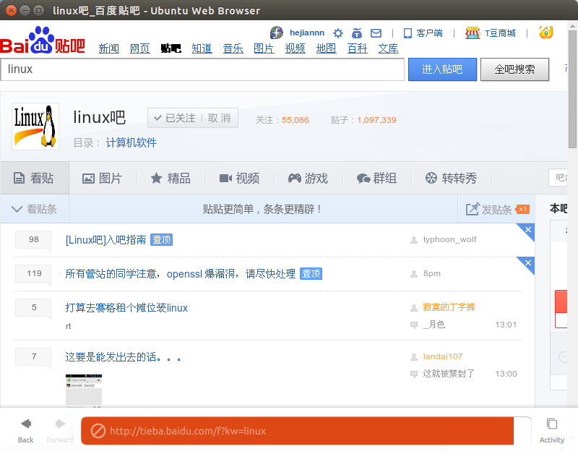Click the 98 reply count box
This screenshot has height=454, width=578.
(x=33, y=240)
